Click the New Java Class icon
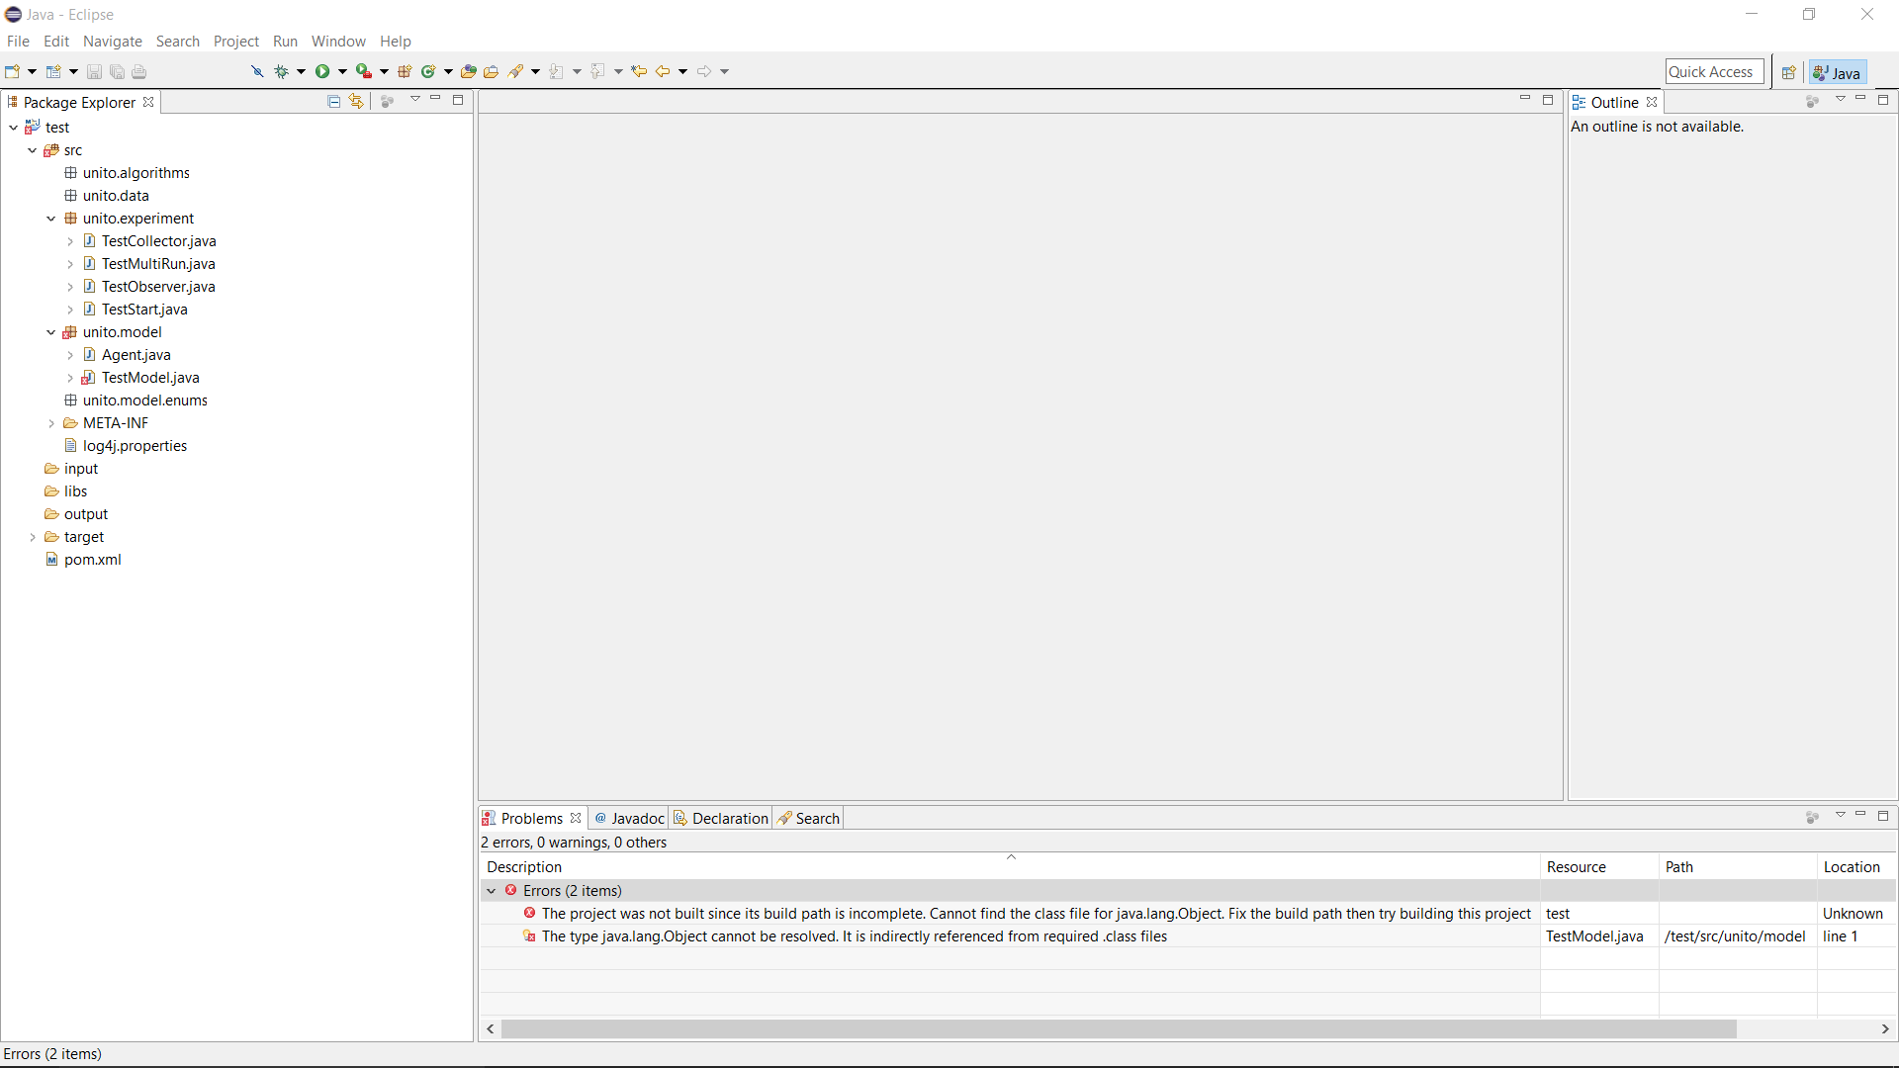This screenshot has height=1068, width=1899. coord(428,71)
